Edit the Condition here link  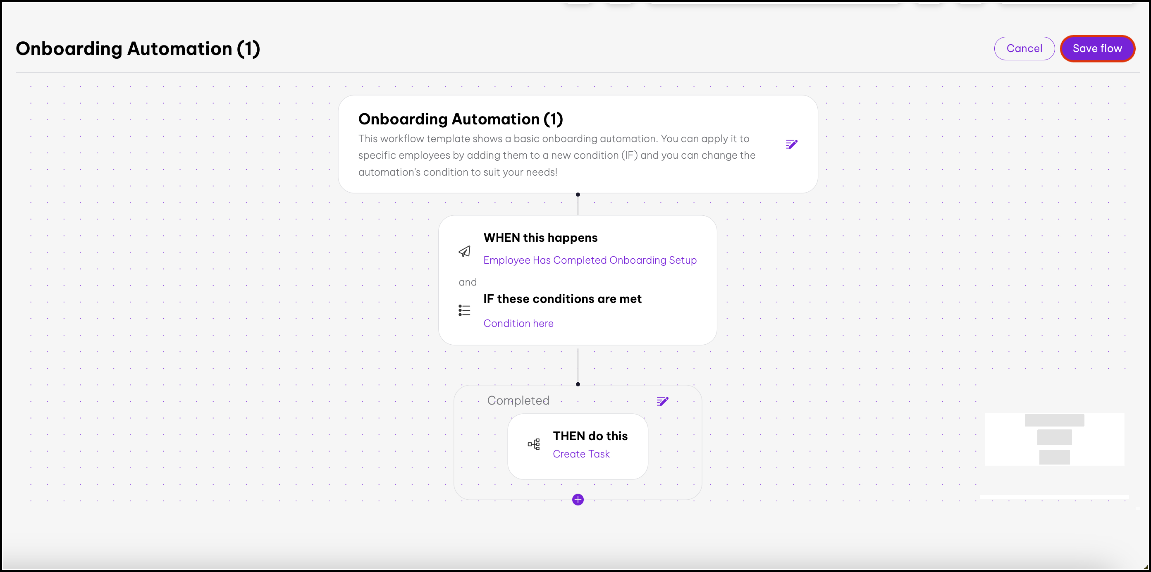[x=518, y=323]
